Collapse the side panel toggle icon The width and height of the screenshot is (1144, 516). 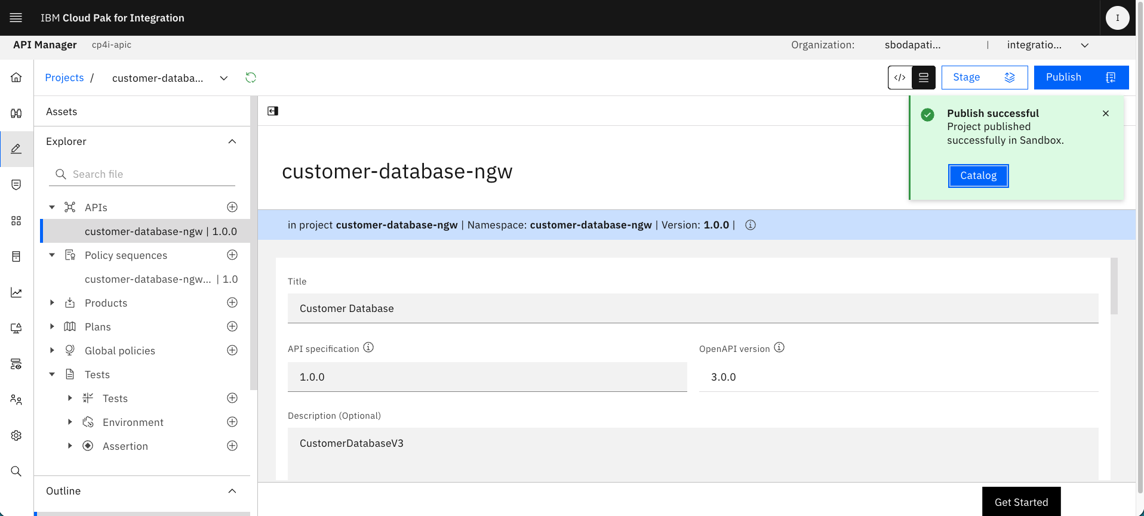click(x=273, y=111)
